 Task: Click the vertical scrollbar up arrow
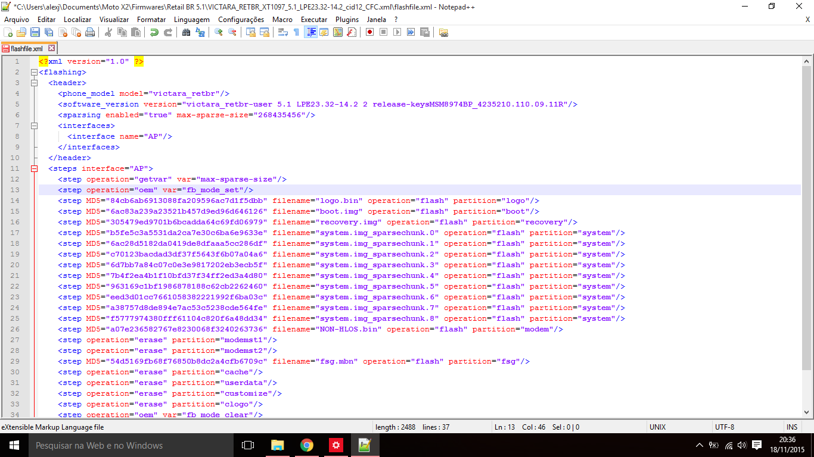(807, 61)
